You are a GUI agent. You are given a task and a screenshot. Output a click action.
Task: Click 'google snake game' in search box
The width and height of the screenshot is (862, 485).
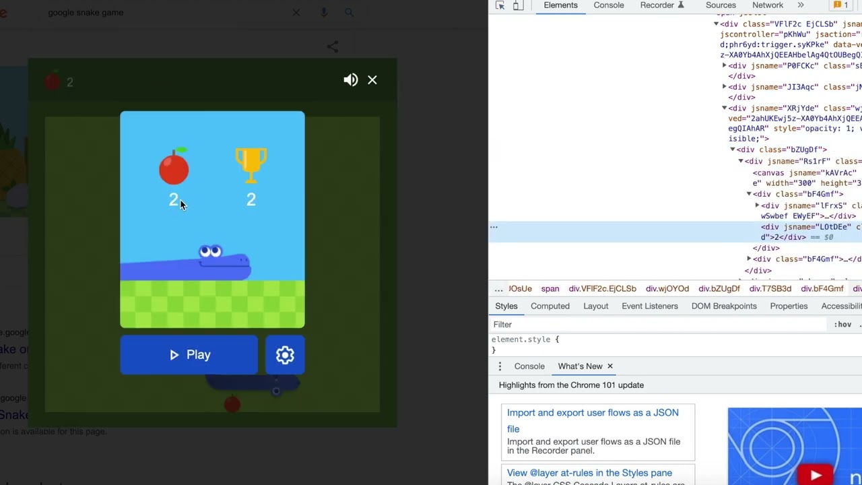click(x=86, y=12)
